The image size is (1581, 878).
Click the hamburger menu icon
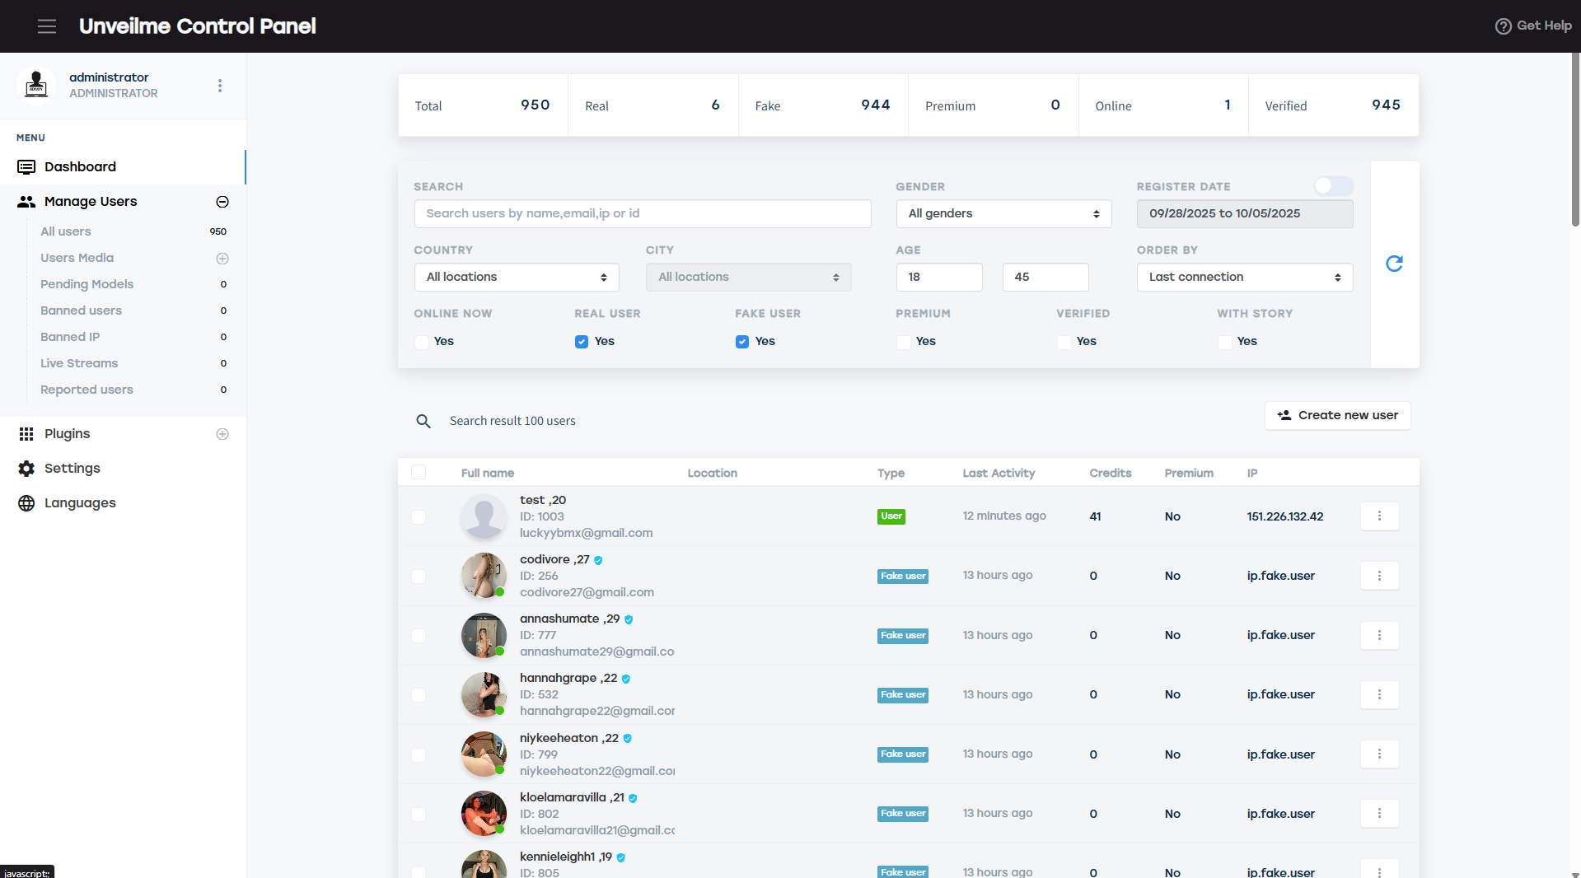(x=47, y=26)
